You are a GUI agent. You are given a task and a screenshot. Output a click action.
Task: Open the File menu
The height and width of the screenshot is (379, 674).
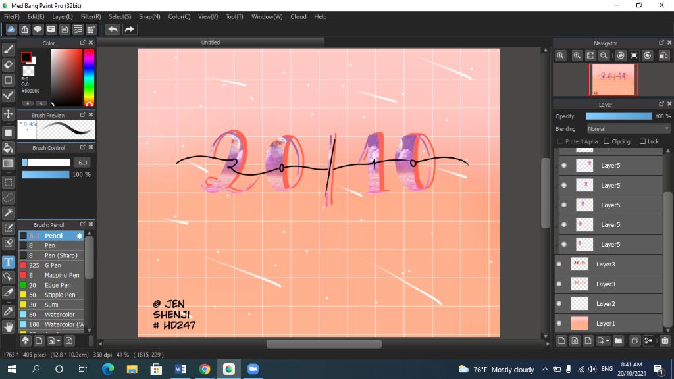point(12,16)
